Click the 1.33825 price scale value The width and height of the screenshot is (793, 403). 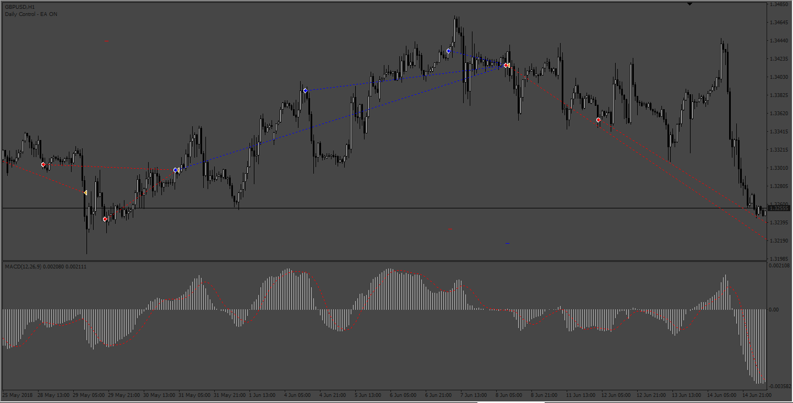click(x=780, y=95)
